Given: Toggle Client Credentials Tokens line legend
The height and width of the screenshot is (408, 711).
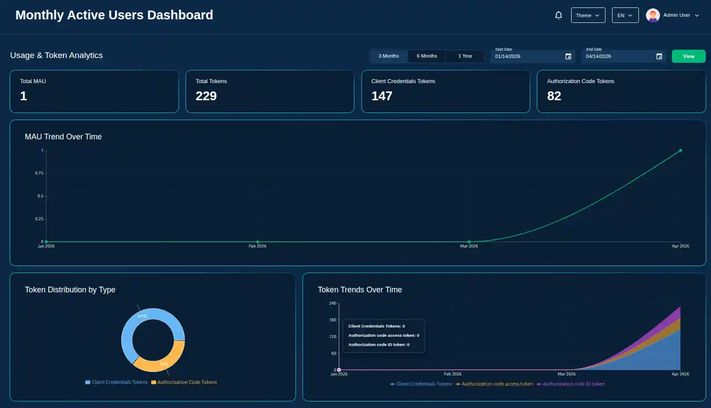Looking at the screenshot, I should pos(421,384).
